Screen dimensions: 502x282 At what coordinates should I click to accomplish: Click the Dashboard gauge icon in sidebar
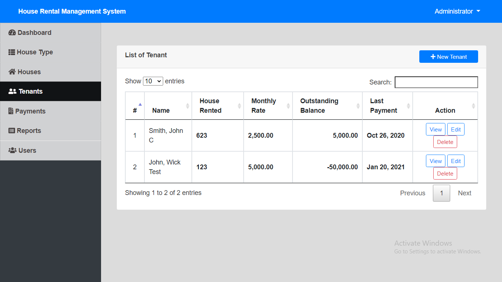pyautogui.click(x=11, y=32)
